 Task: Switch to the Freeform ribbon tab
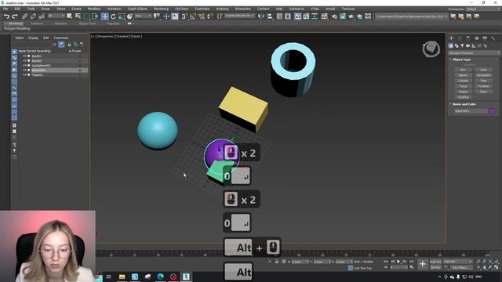[x=37, y=23]
